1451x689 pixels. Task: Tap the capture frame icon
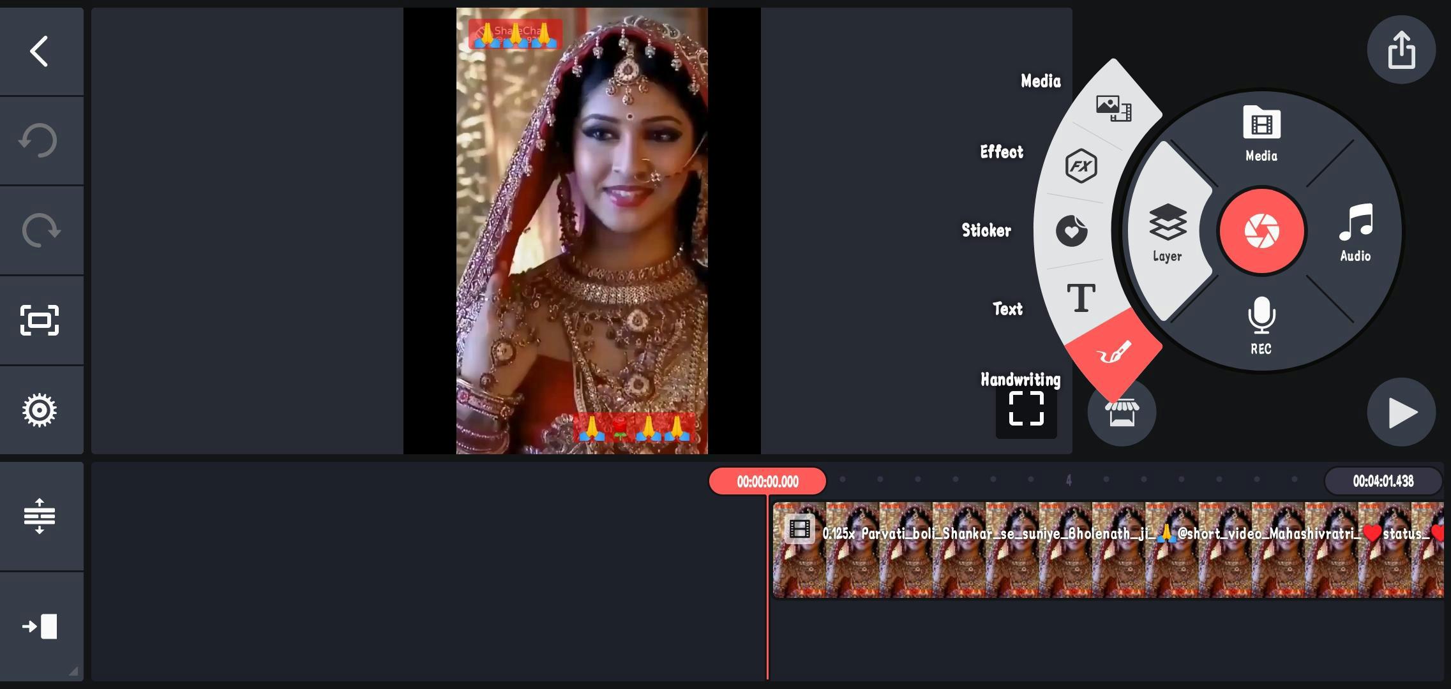pos(40,320)
